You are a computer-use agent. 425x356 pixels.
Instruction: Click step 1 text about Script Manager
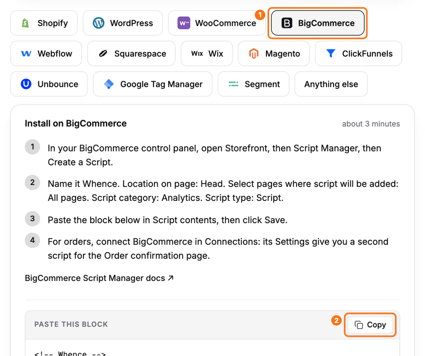pos(214,155)
